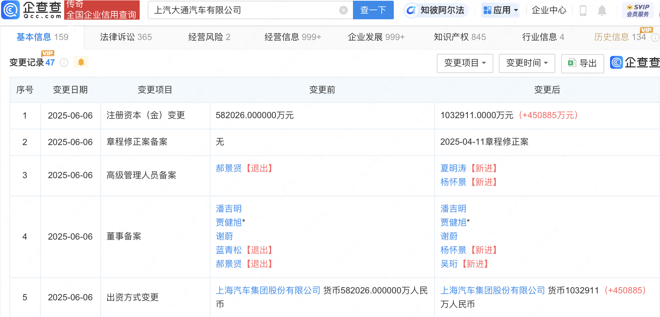This screenshot has height=317, width=660.
Task: Switch to the 知识产权 tab
Action: [460, 37]
